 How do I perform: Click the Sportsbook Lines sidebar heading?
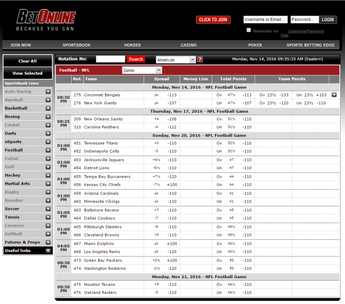(22, 83)
